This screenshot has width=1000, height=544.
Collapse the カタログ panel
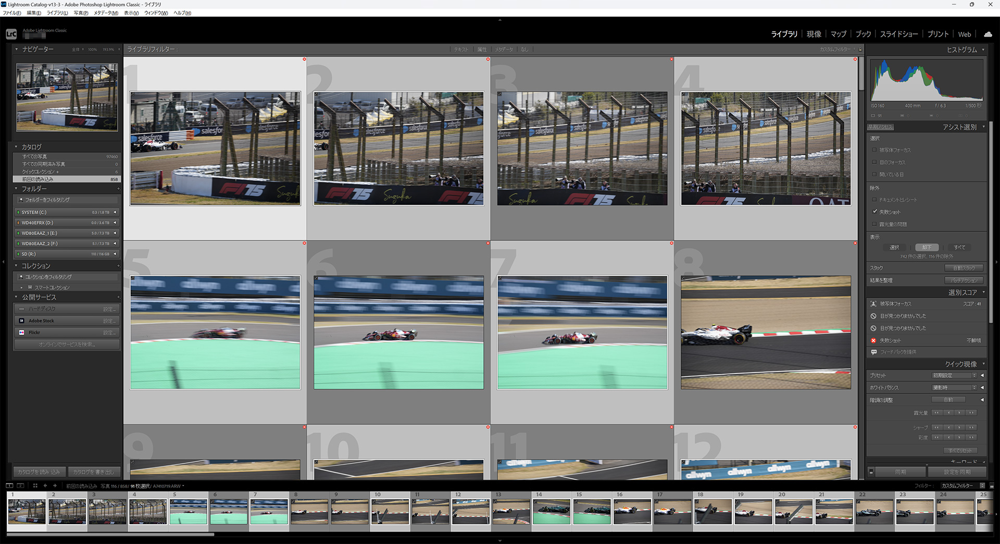[16, 147]
